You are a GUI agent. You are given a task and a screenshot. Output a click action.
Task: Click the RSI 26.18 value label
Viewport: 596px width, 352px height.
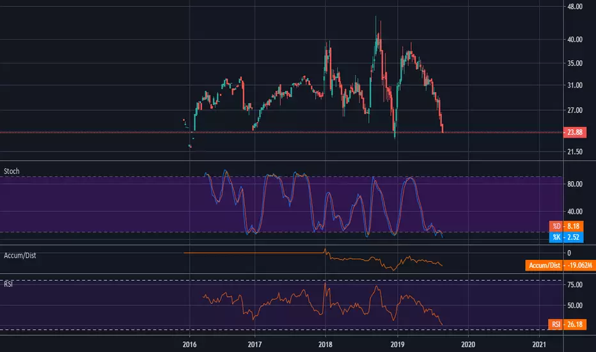click(567, 324)
